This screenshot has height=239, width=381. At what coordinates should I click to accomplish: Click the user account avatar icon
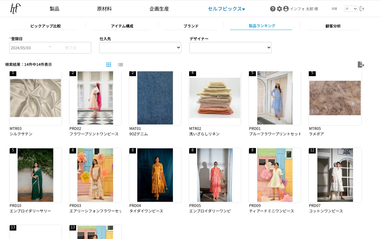286,9
